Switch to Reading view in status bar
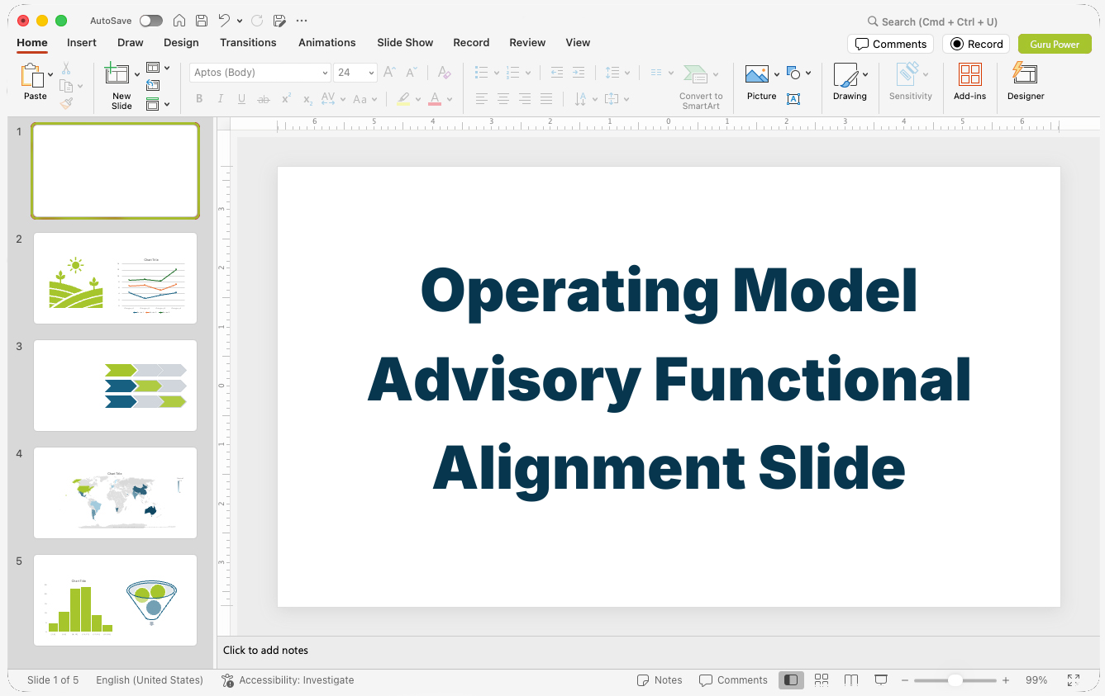The image size is (1105, 696). (x=851, y=680)
